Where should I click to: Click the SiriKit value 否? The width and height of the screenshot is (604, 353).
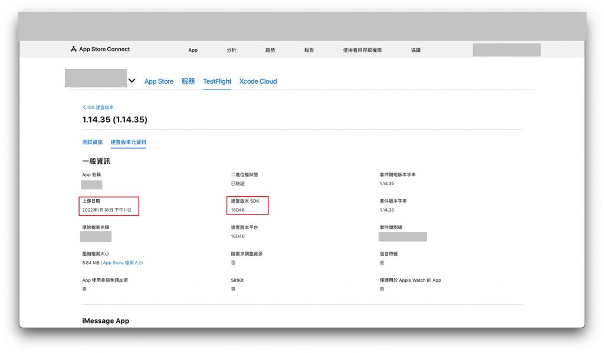[233, 289]
